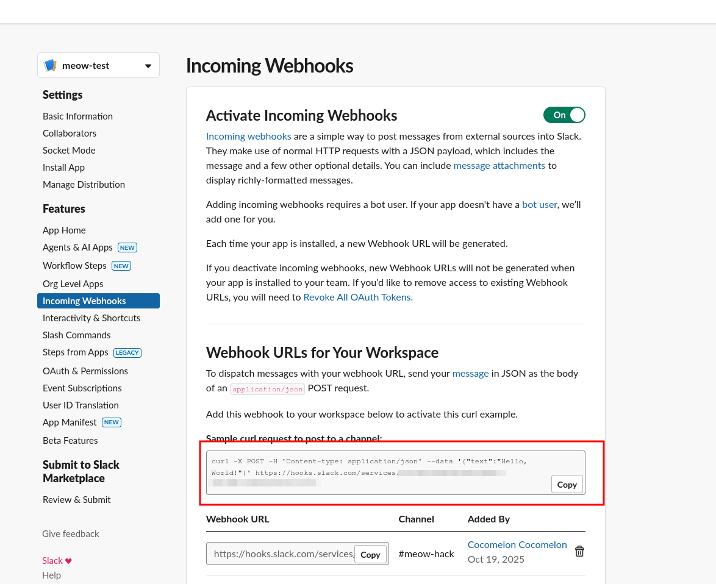Select Slash Commands in sidebar
716x584 pixels.
(76, 335)
